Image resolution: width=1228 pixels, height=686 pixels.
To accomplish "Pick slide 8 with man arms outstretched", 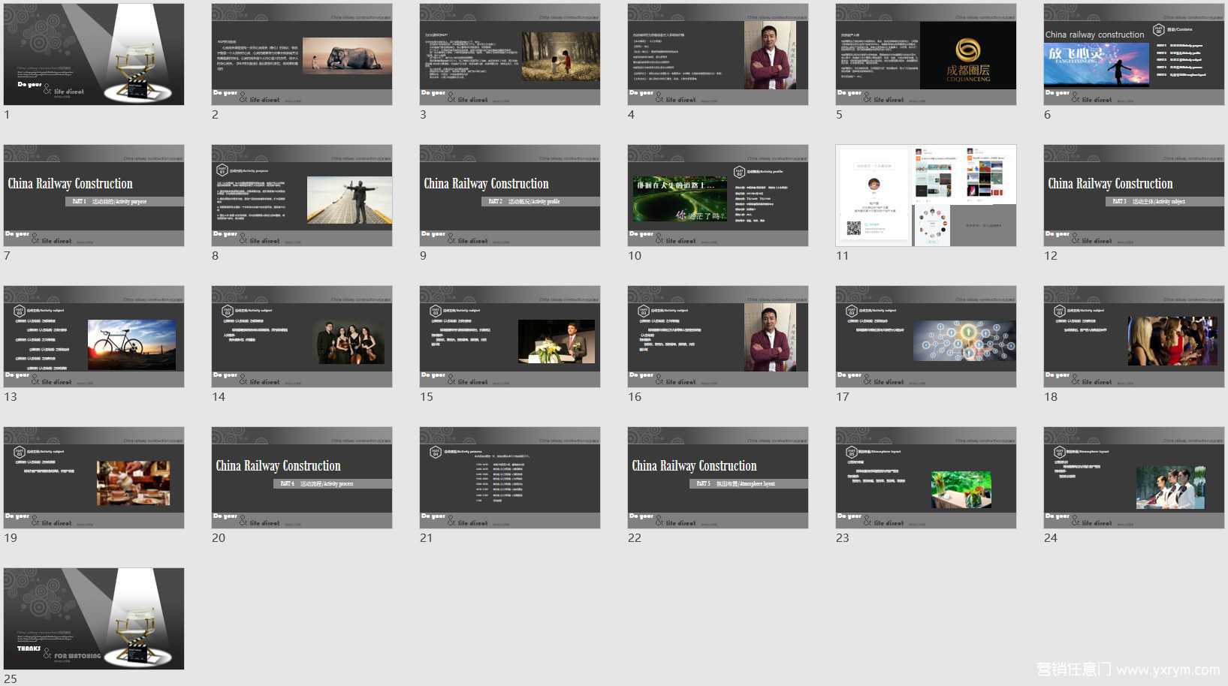I will click(x=302, y=195).
